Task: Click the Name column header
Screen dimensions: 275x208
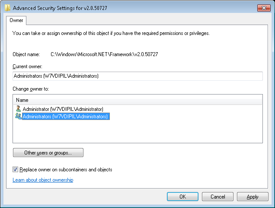Action: [137, 100]
